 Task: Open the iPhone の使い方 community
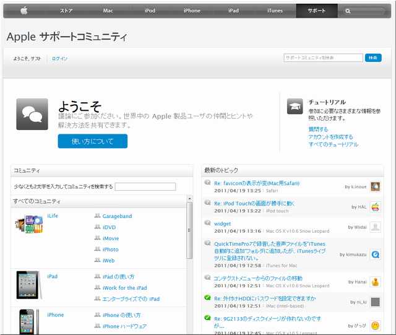tap(121, 315)
